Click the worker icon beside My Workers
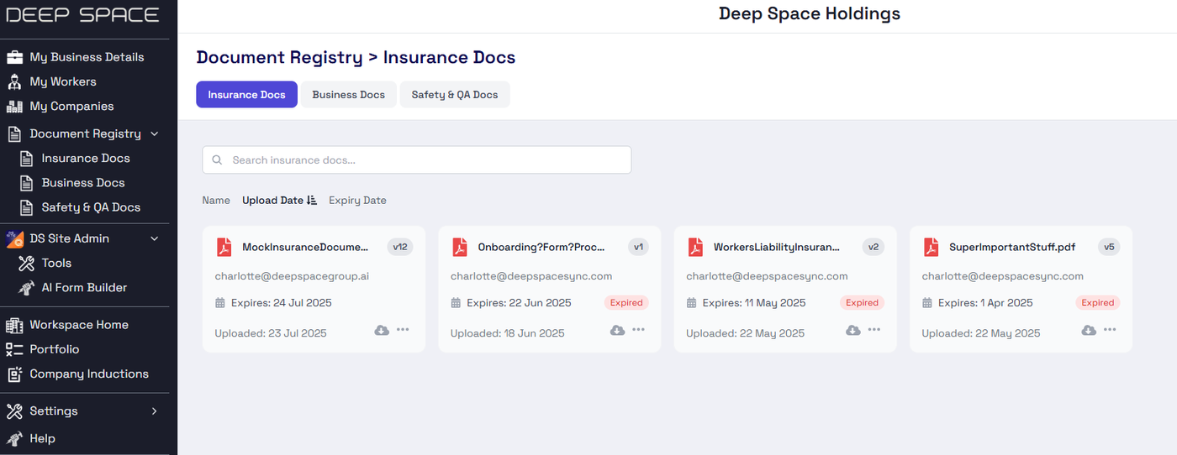The width and height of the screenshot is (1177, 455). [14, 81]
